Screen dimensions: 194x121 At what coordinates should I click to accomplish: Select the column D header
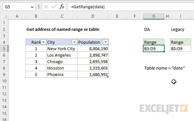tap(93, 16)
